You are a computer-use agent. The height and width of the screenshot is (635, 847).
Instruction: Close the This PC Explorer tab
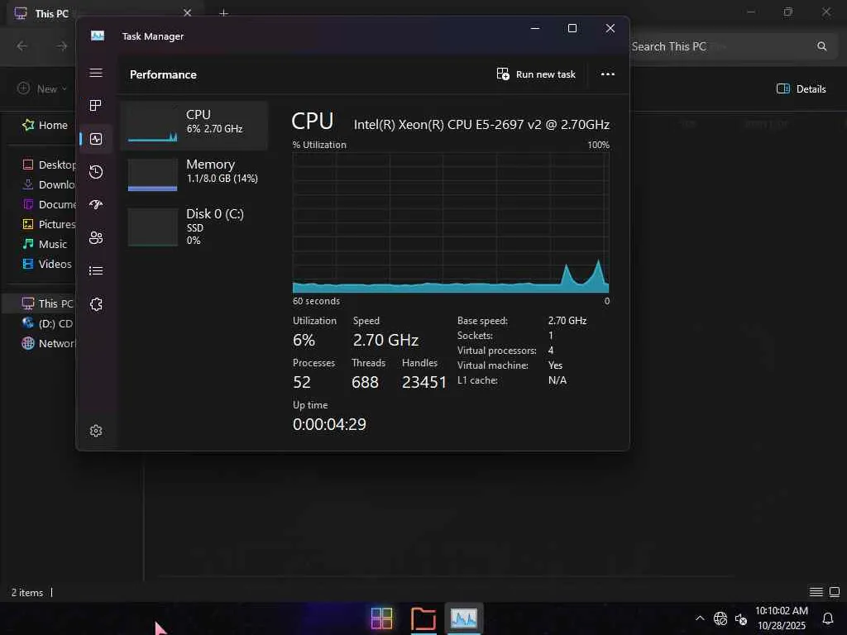[x=188, y=13]
